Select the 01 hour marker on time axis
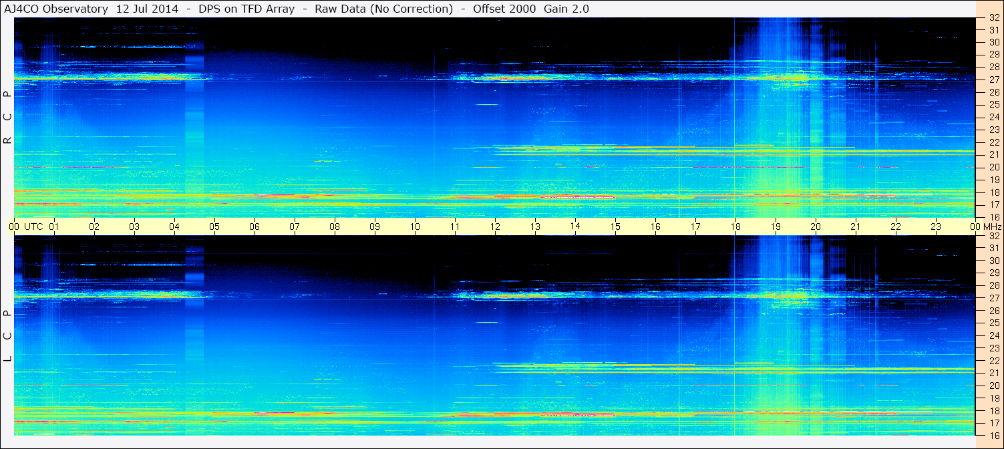Viewport: 1004px width, 449px height. click(x=54, y=227)
